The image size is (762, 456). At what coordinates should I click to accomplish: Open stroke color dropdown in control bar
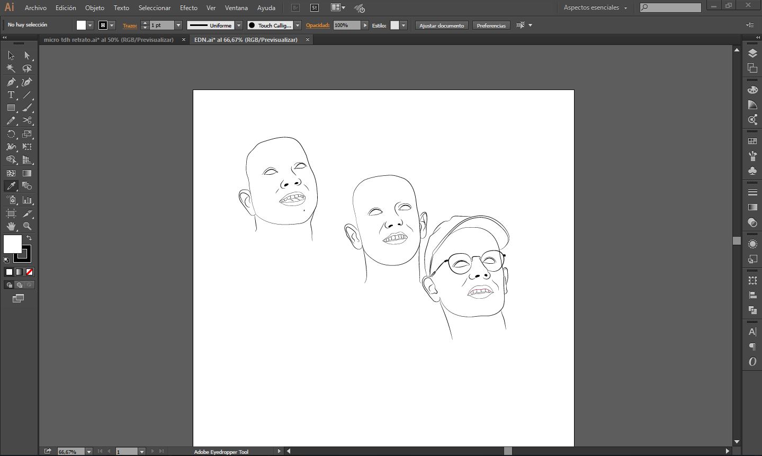[x=112, y=25]
